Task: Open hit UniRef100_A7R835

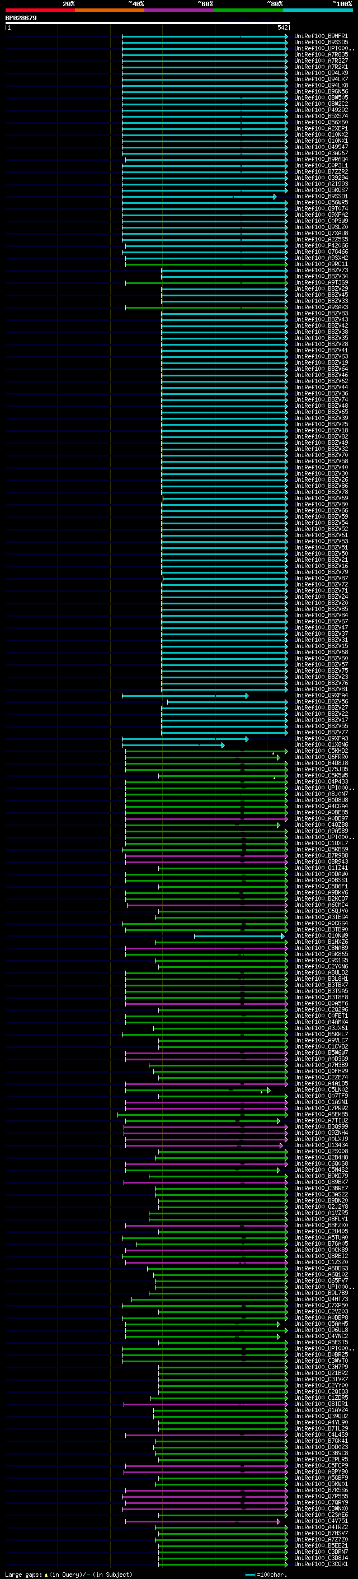Action: coord(321,54)
